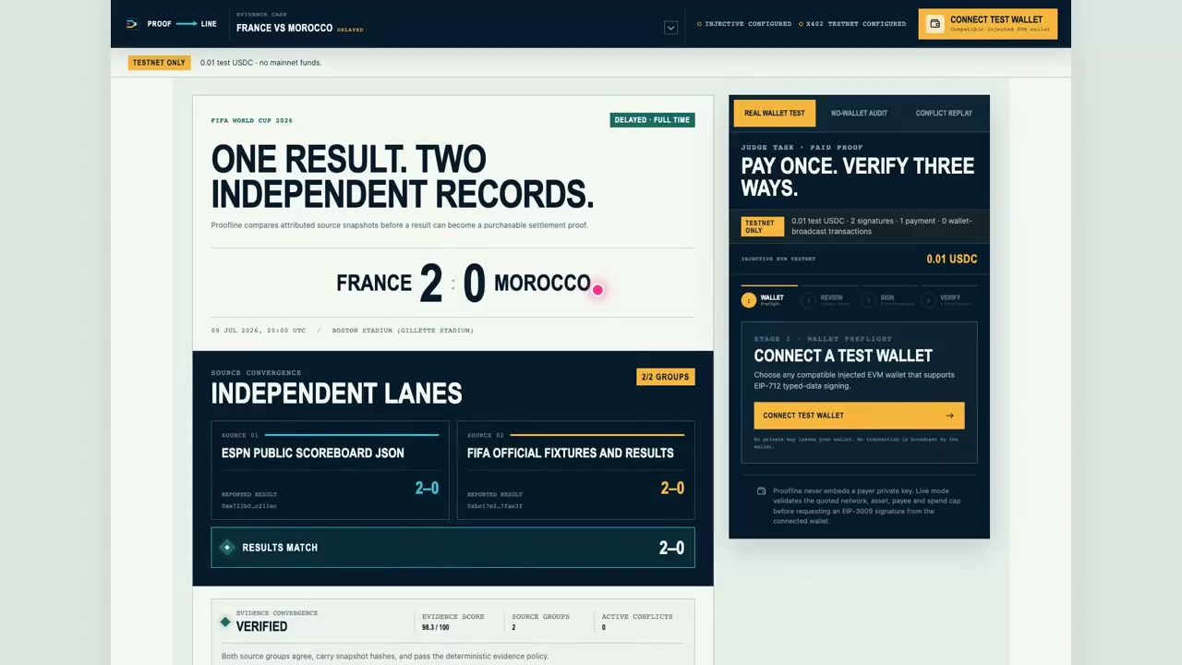This screenshot has height=665, width=1182.
Task: Expand the ESPN Public Scoreboard JSON lane
Action: [x=331, y=470]
